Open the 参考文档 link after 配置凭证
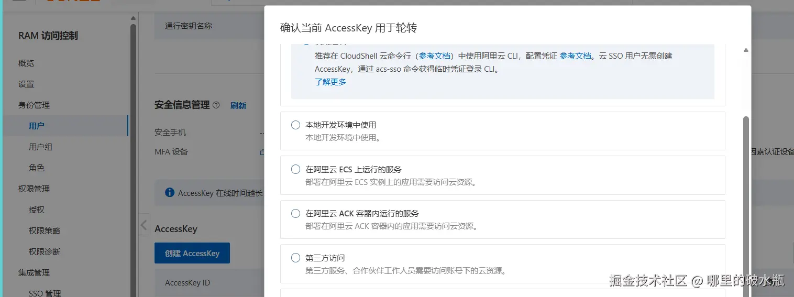This screenshot has width=794, height=297. click(575, 56)
